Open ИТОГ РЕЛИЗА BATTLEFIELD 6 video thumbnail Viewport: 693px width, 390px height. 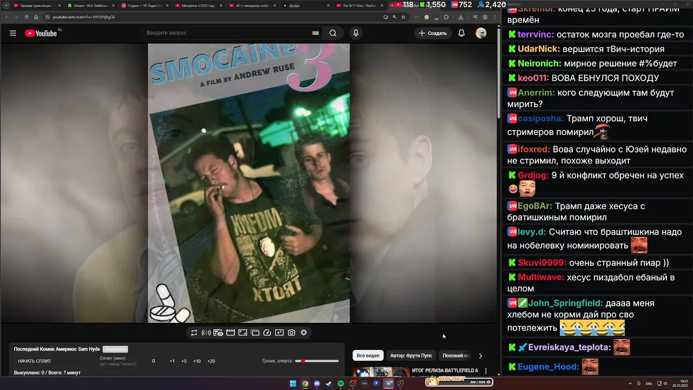[381, 372]
